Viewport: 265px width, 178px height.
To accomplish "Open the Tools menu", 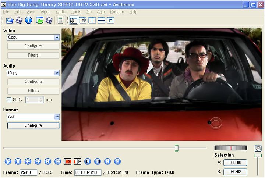I will pyautogui.click(x=76, y=12).
